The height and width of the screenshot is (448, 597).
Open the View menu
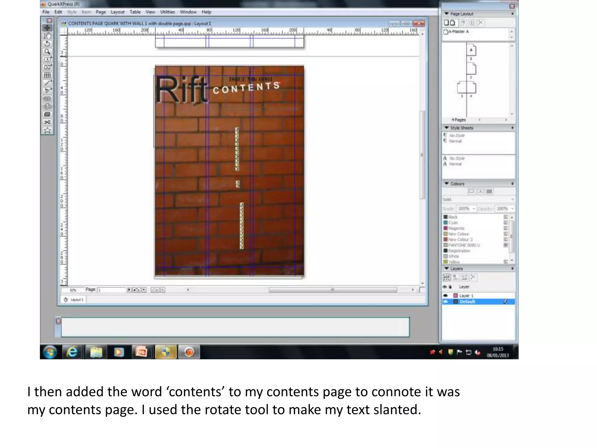tap(150, 12)
